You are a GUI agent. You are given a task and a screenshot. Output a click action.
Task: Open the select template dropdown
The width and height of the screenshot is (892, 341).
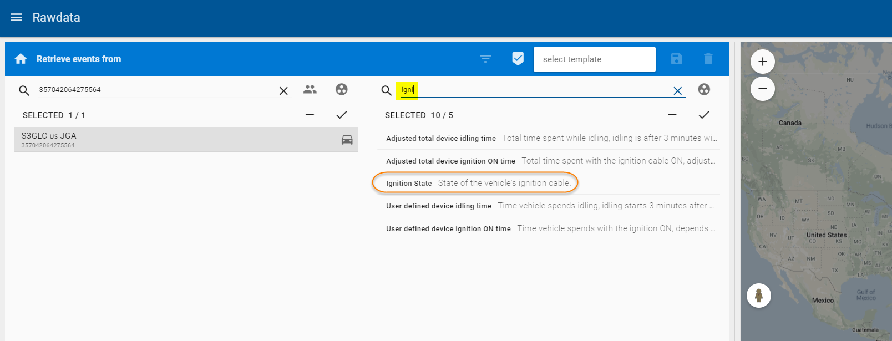pos(594,59)
